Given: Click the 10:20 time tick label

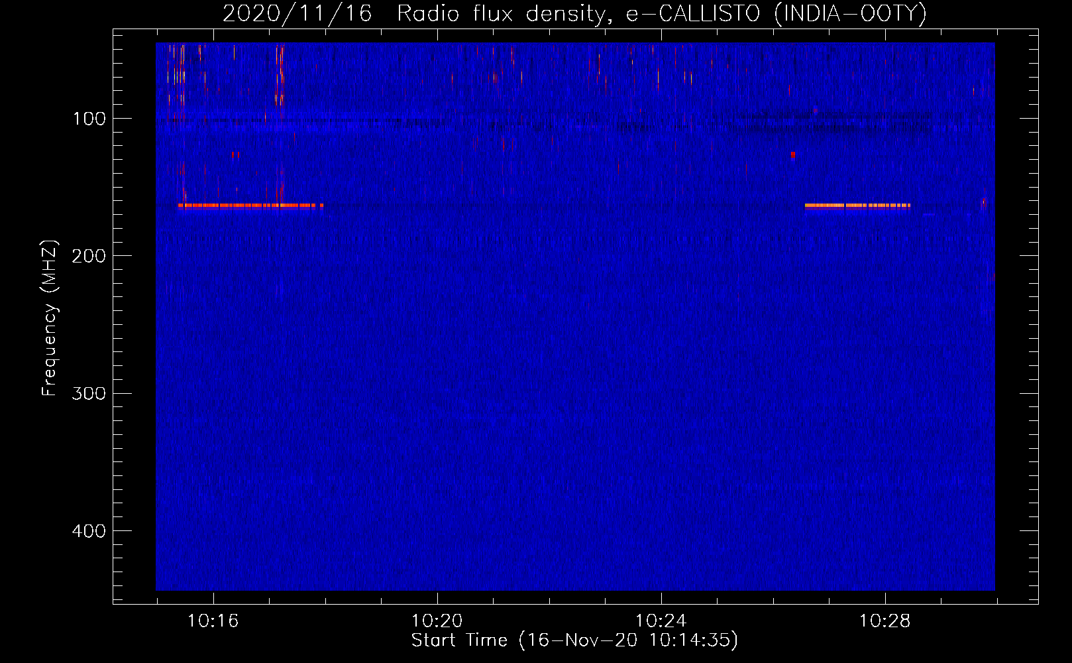Looking at the screenshot, I should (x=437, y=621).
